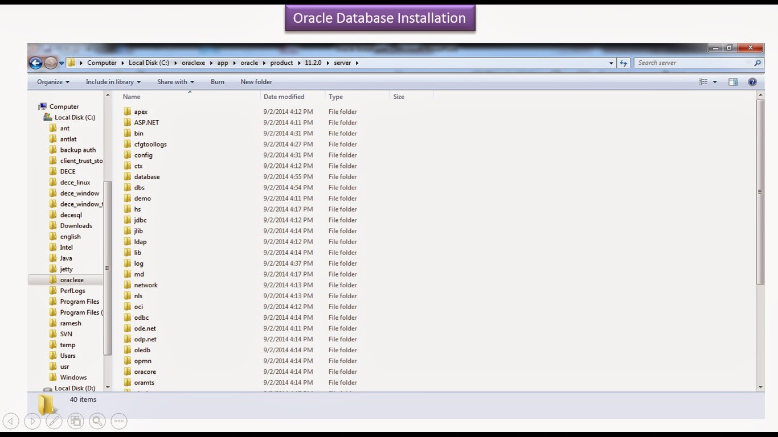Select the odp.net folder name

coord(145,339)
